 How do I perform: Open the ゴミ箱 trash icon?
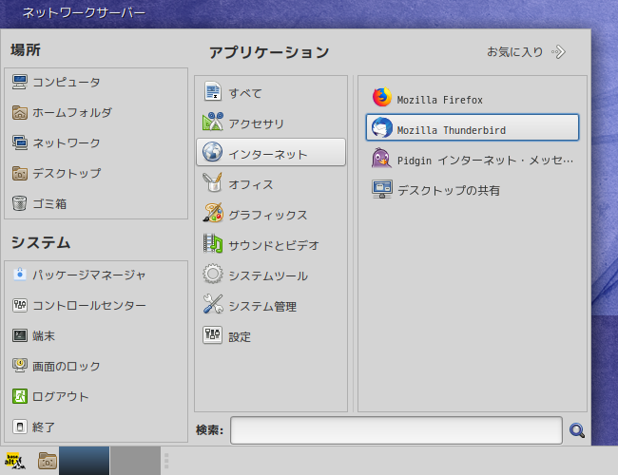(x=19, y=203)
